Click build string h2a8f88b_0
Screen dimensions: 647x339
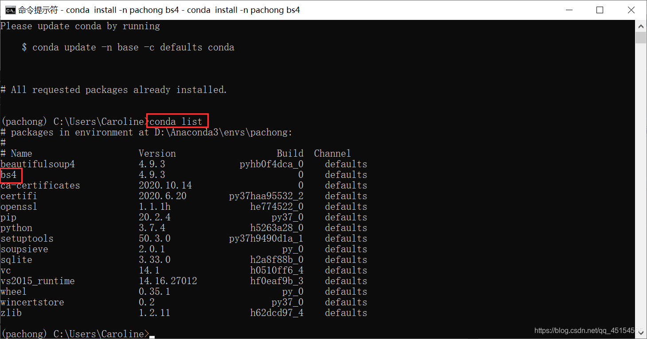coord(277,260)
